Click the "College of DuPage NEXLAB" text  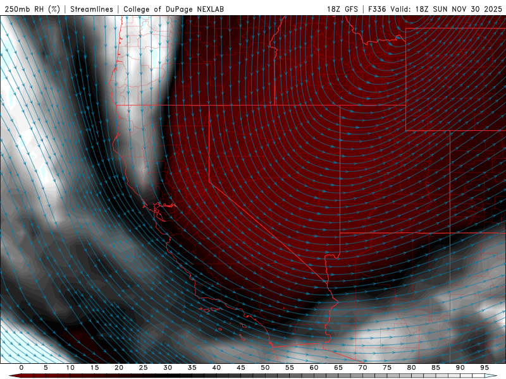pos(173,9)
